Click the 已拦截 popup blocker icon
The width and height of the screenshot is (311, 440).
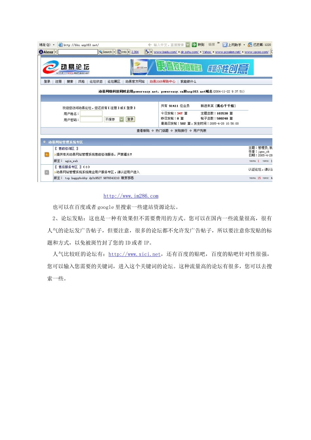[250, 45]
